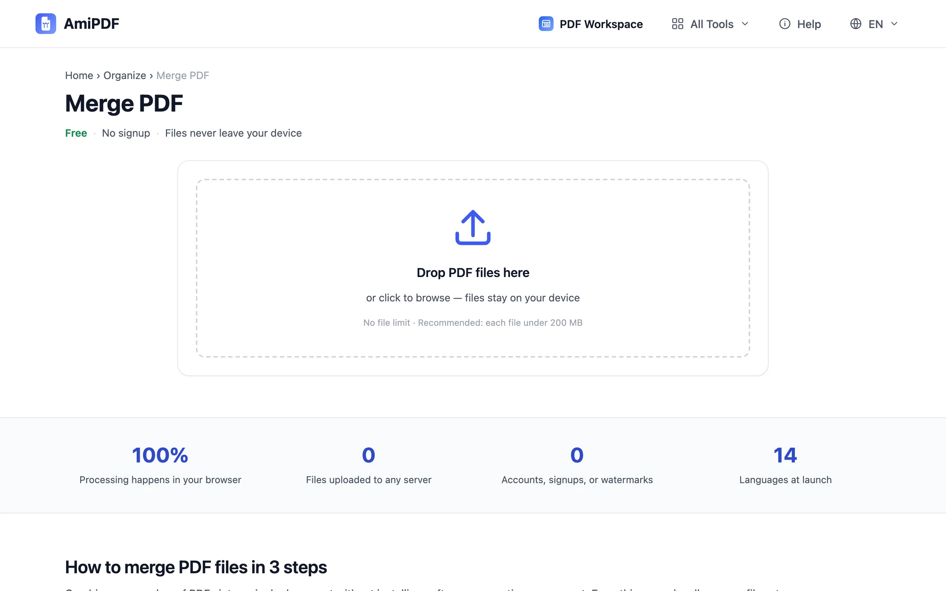
Task: Click the green Free label
Action: [x=76, y=133]
